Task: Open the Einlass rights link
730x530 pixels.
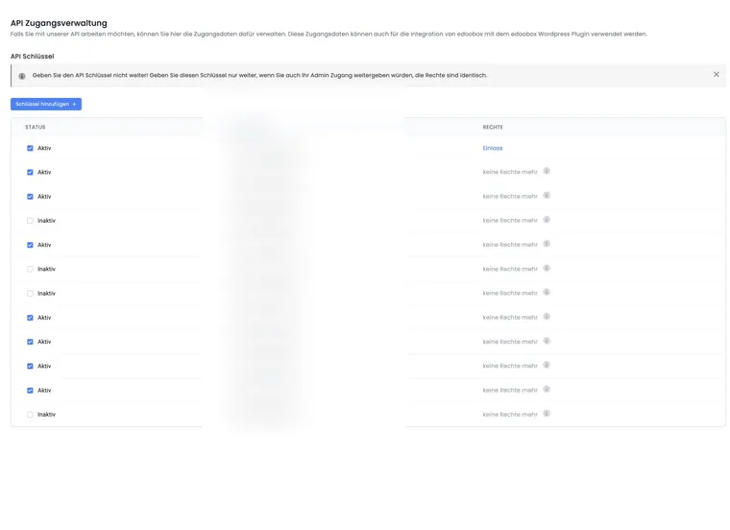Action: 493,148
